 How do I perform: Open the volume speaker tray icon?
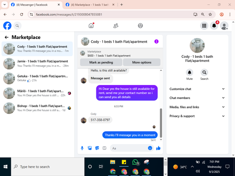(x=198, y=171)
